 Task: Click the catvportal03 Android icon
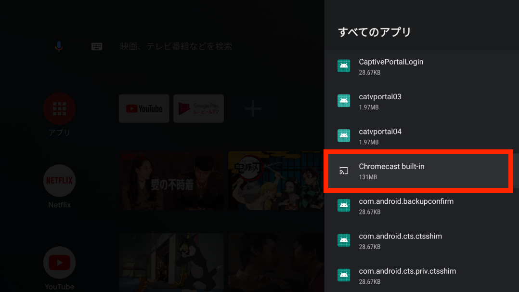click(x=344, y=101)
